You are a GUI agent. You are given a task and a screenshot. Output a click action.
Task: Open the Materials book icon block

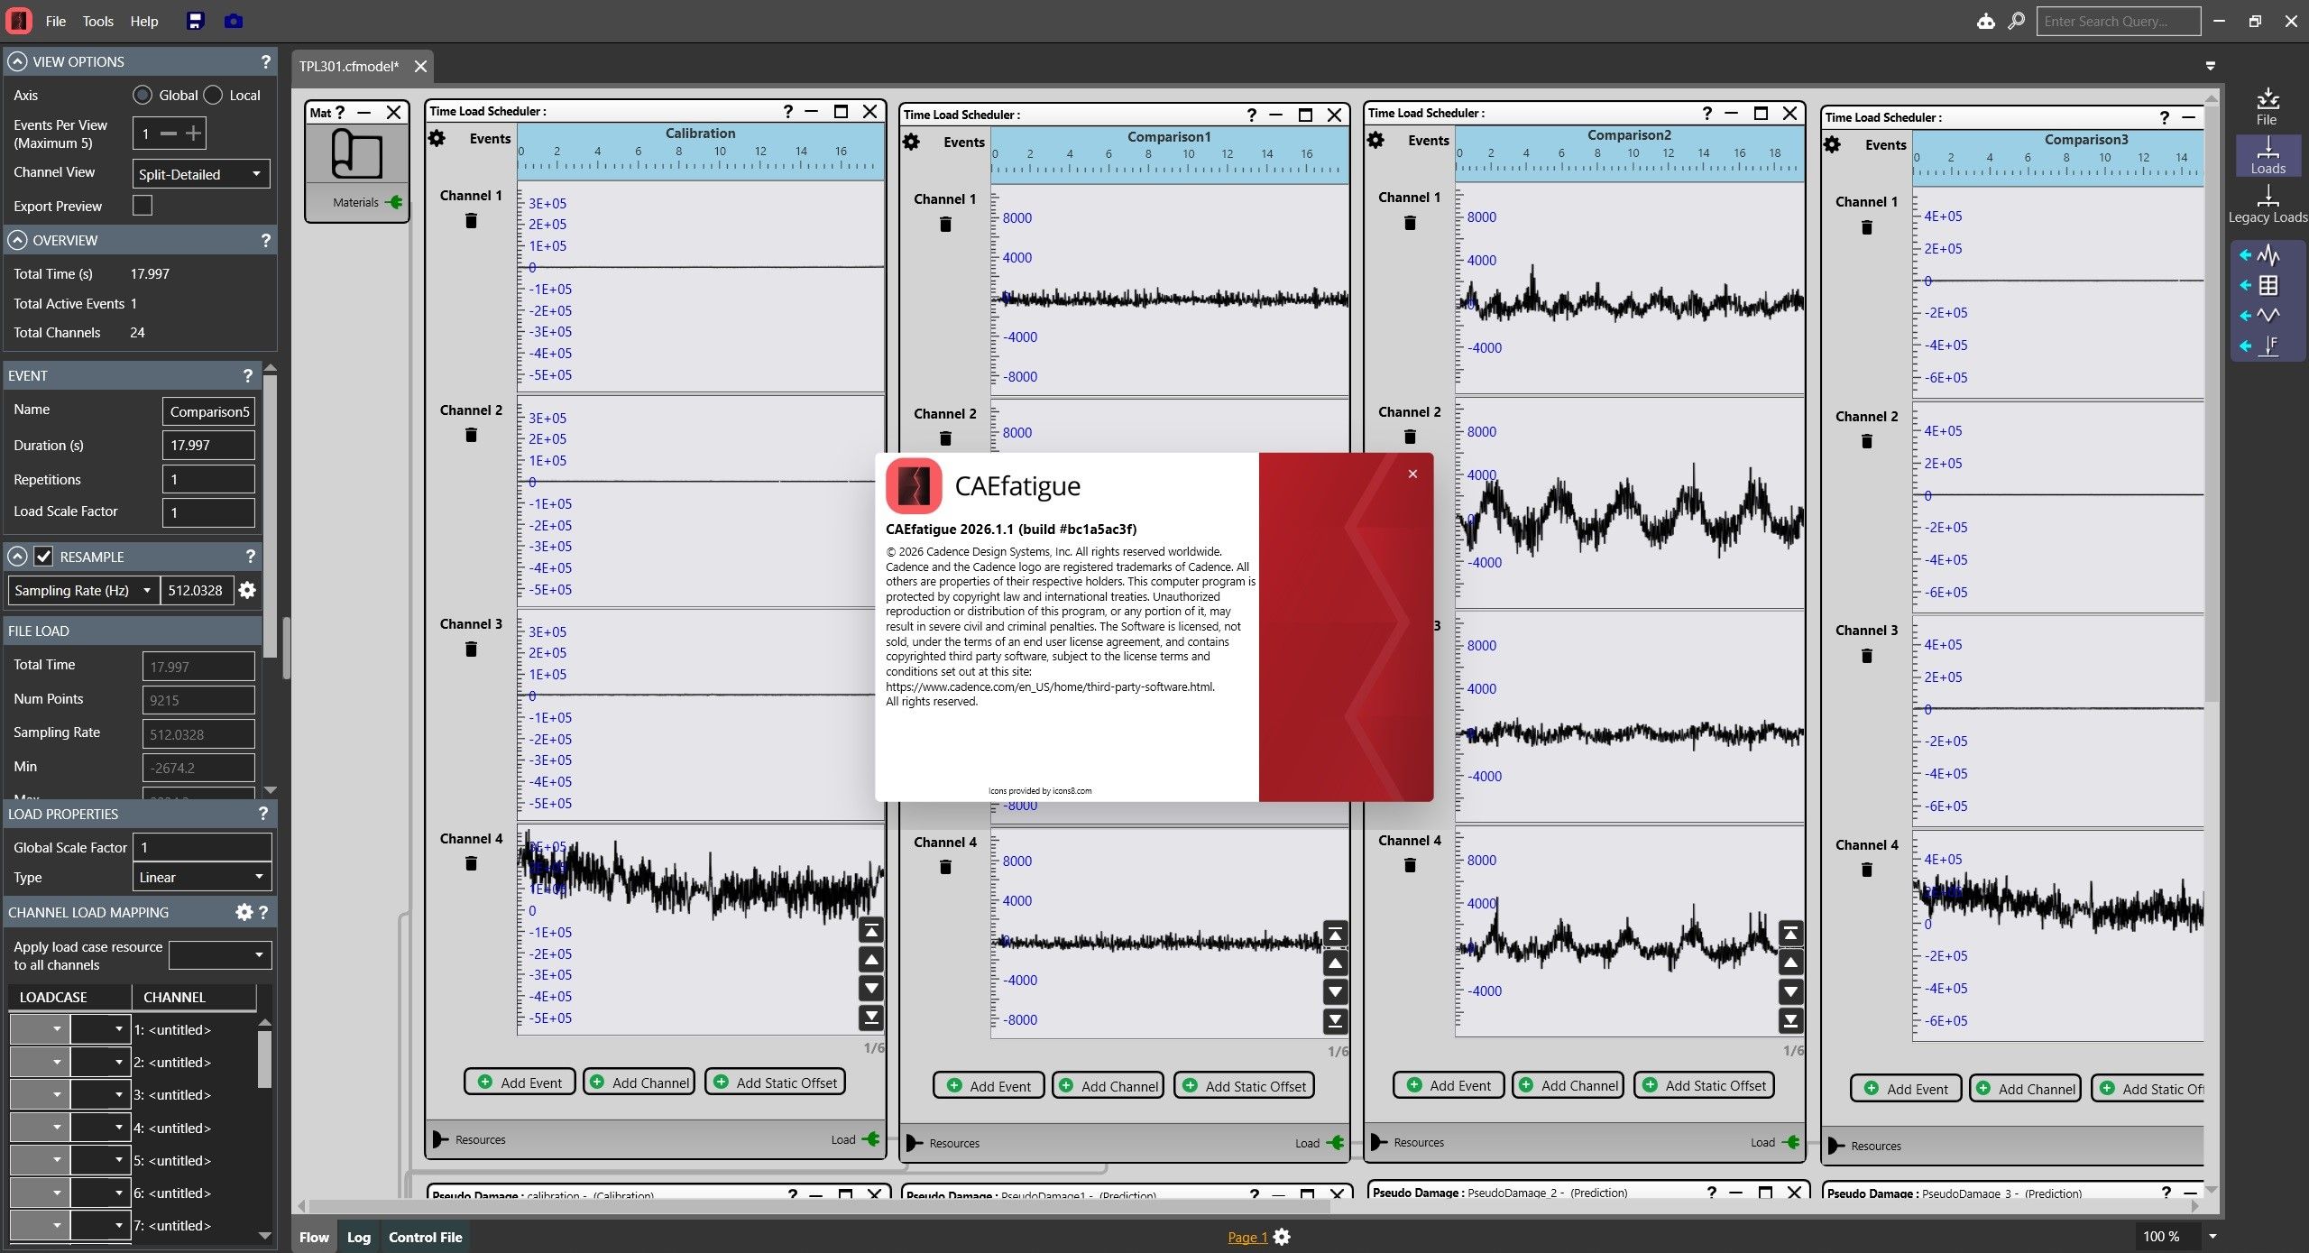356,153
